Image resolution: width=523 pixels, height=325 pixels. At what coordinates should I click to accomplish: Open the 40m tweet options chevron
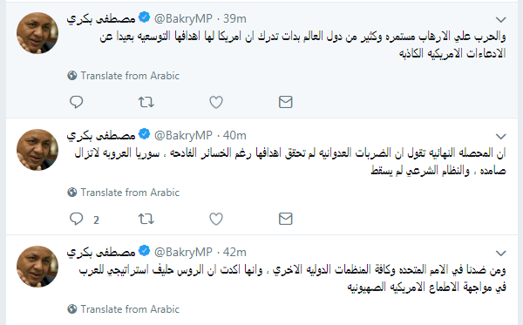[501, 136]
